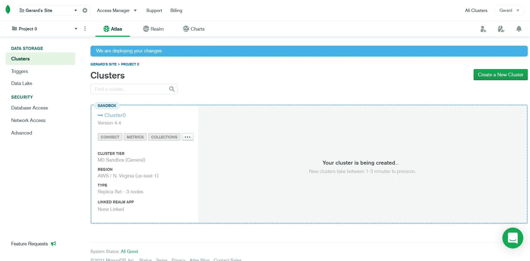
Task: Go to Database Access
Action: coord(29,108)
